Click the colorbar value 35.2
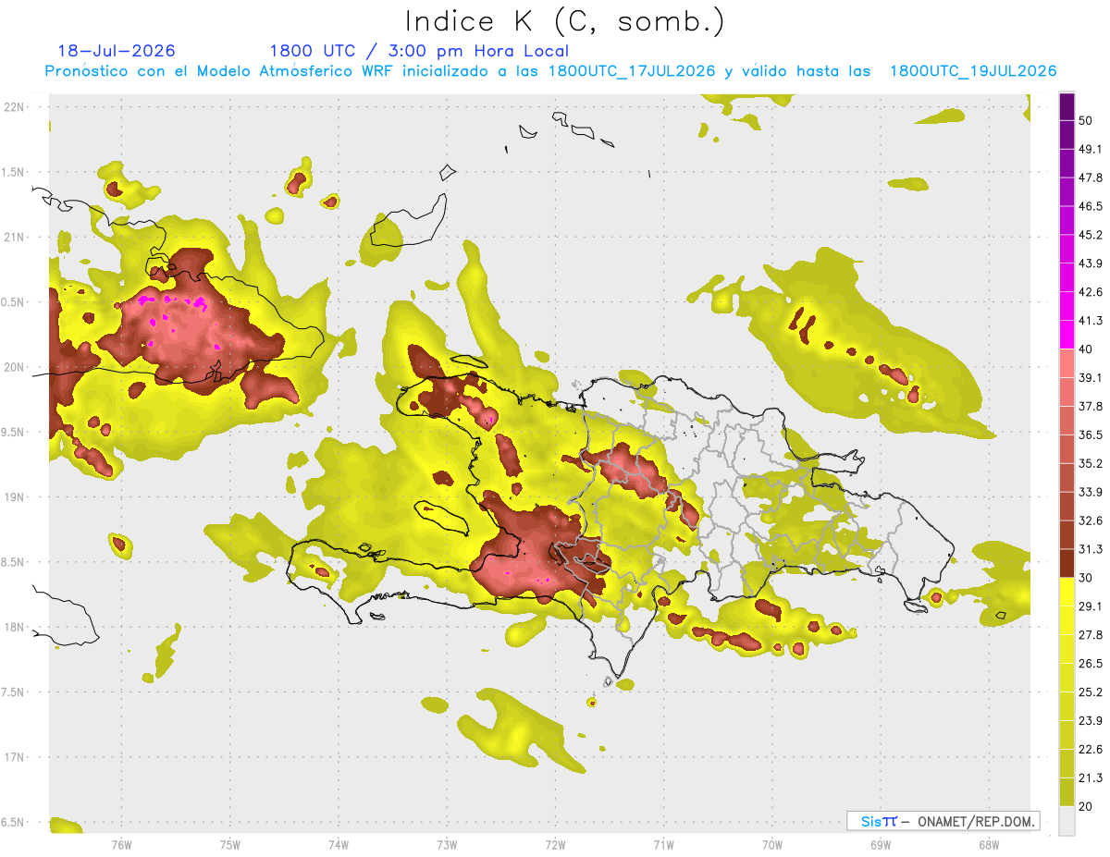 tap(1090, 463)
